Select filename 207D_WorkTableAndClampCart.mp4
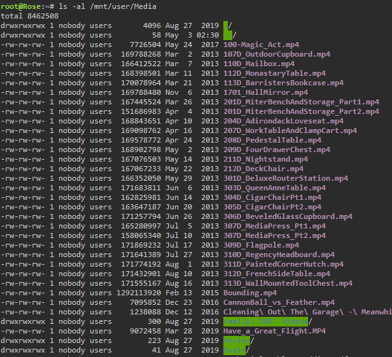 pos(290,130)
